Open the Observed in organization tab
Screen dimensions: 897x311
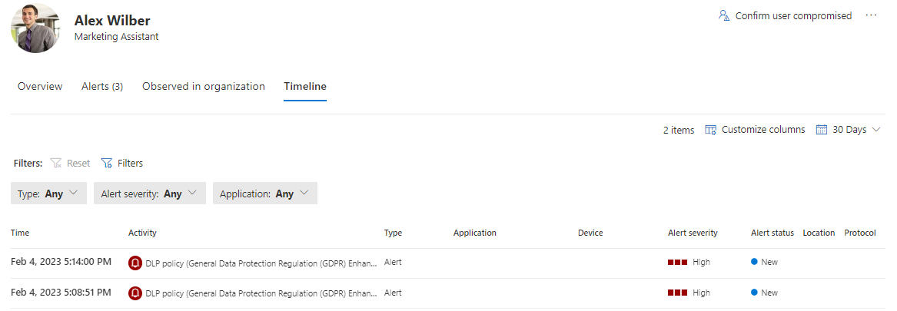tap(204, 86)
